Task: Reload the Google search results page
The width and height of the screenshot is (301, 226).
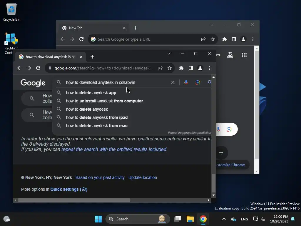Action: click(38, 68)
